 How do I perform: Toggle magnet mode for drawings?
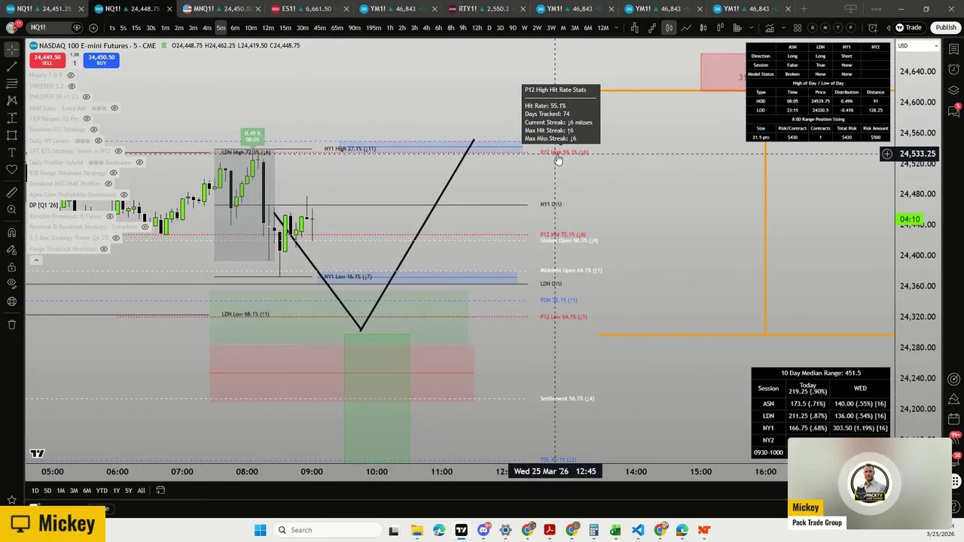point(12,233)
